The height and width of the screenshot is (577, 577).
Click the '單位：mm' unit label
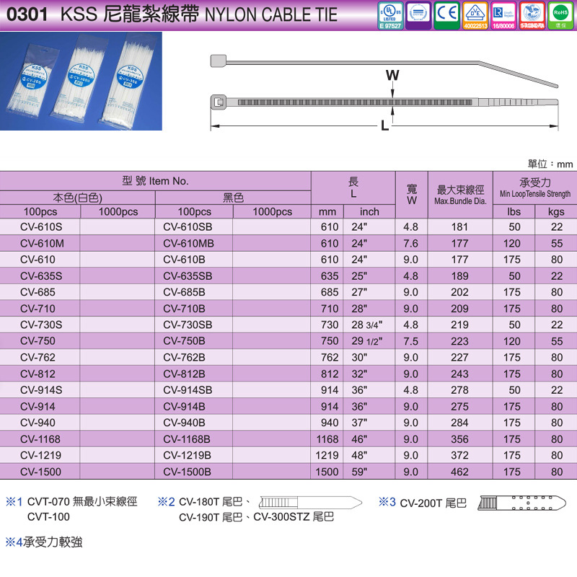(x=550, y=164)
